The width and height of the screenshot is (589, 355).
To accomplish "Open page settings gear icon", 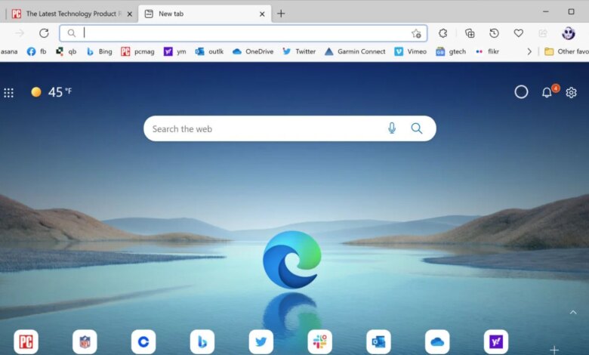I will 571,92.
